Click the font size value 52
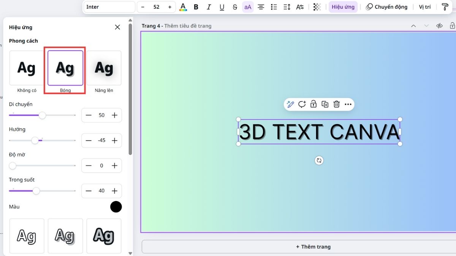The image size is (456, 256). point(156,7)
